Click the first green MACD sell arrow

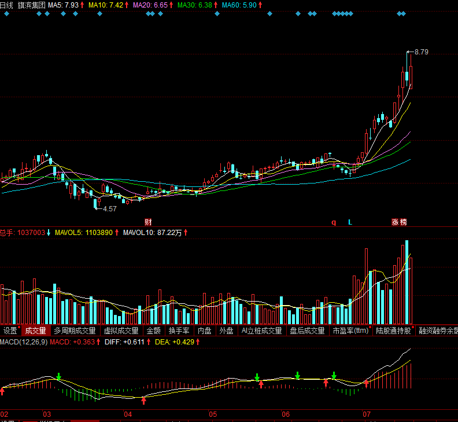pyautogui.click(x=59, y=377)
